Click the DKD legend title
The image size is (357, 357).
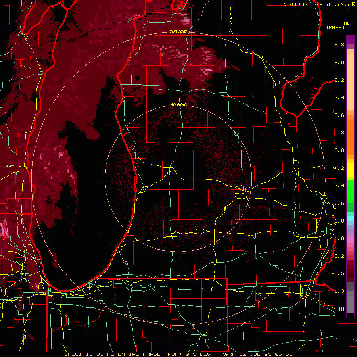pyautogui.click(x=349, y=24)
